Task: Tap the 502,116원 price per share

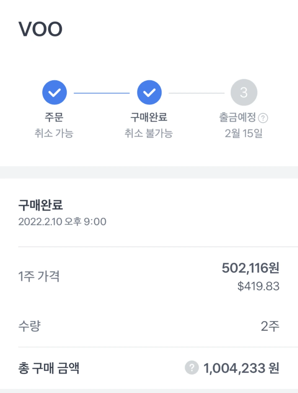Action: click(250, 268)
